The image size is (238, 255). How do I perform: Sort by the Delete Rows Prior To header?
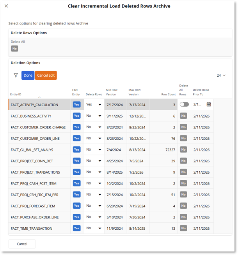coord(201,92)
